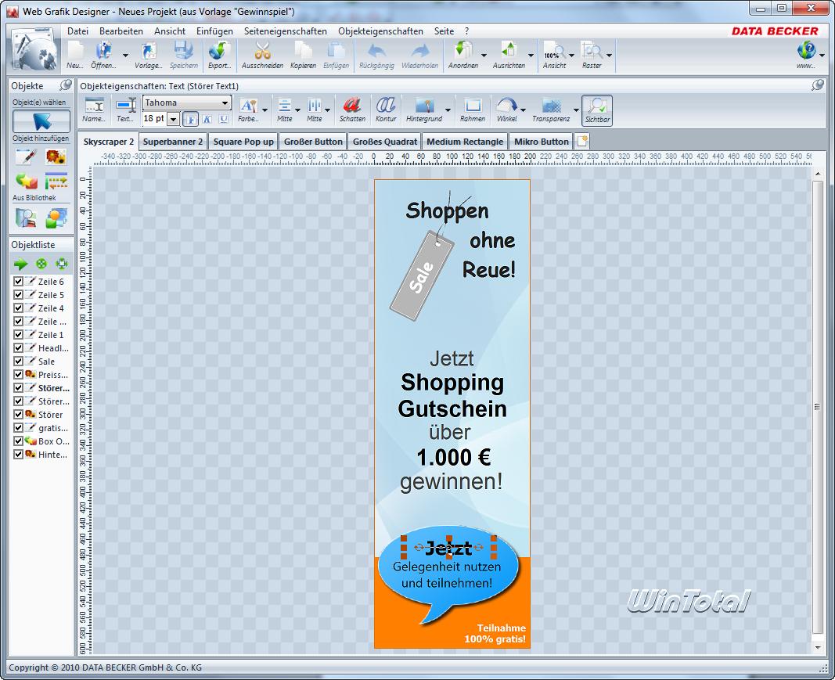Click the vertical canvas scrollbar thumb
This screenshot has width=835, height=680.
click(x=818, y=407)
